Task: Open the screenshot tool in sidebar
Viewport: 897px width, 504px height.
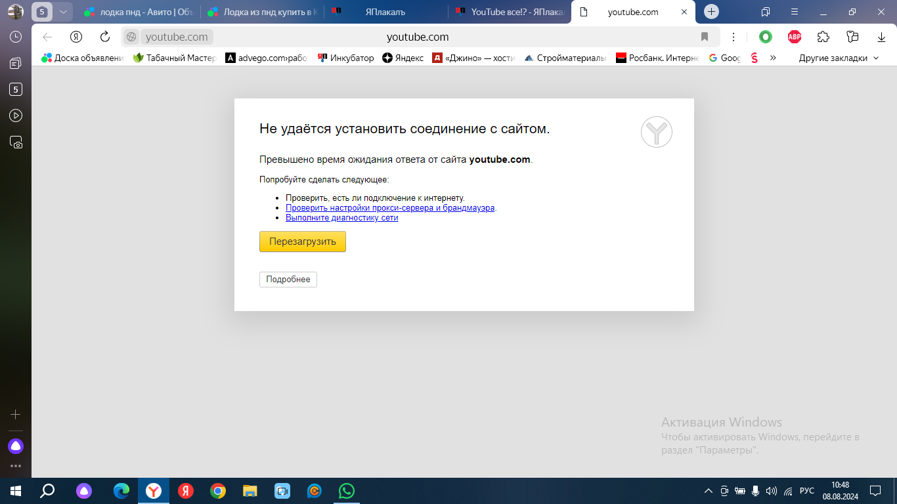Action: pos(16,142)
